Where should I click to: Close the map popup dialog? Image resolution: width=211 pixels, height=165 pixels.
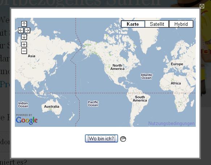(202, 6)
